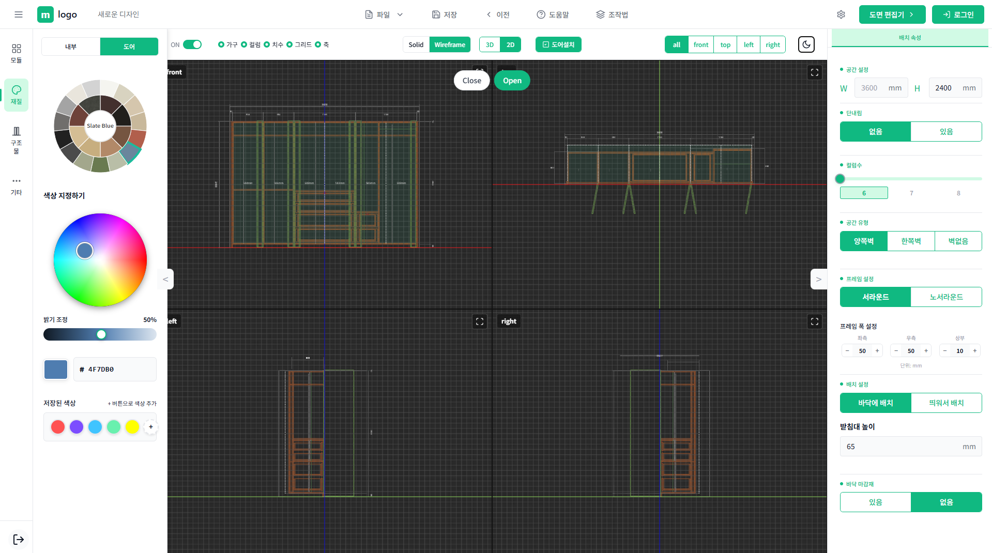Move the 컬럼수 column count slider handle
The height and width of the screenshot is (553, 992).
click(x=840, y=179)
